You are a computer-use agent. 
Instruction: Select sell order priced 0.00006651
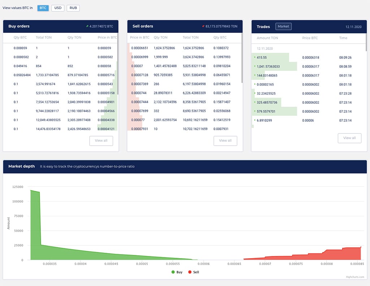184,48
